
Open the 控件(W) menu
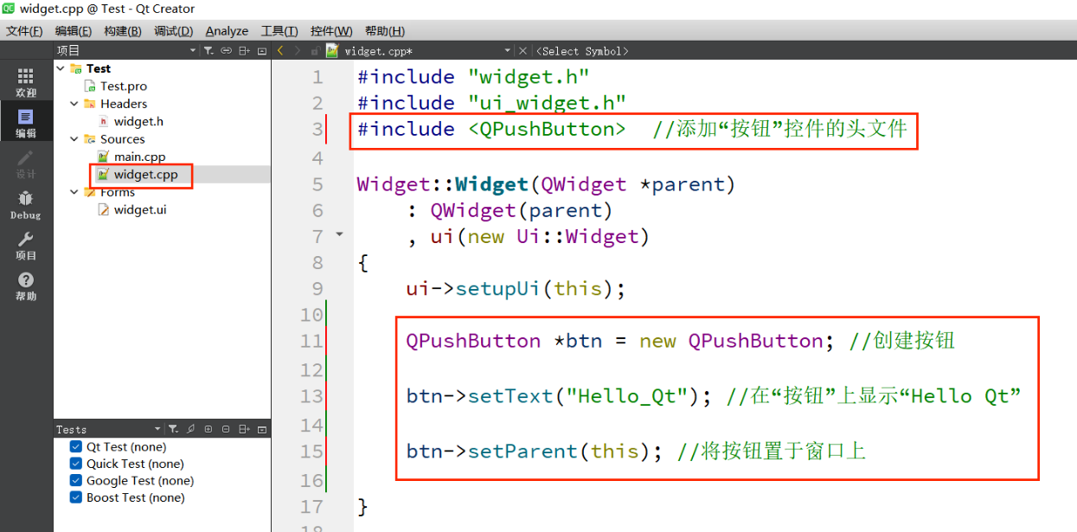pyautogui.click(x=331, y=31)
